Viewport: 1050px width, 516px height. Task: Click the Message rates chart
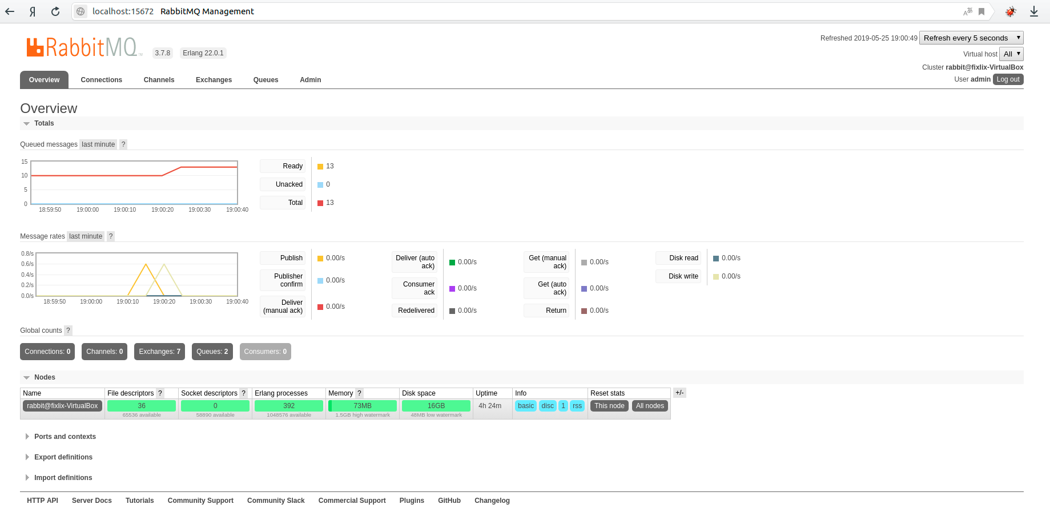pos(136,275)
